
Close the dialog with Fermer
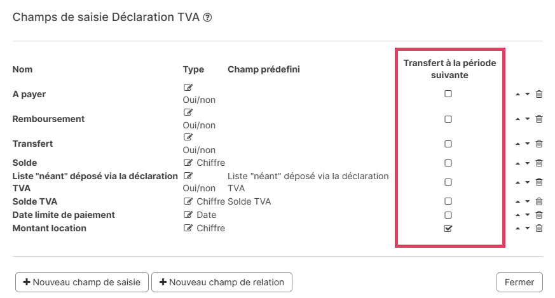(x=519, y=281)
